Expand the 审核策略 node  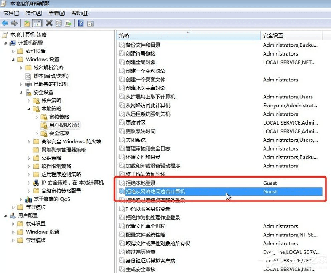coord(37,117)
